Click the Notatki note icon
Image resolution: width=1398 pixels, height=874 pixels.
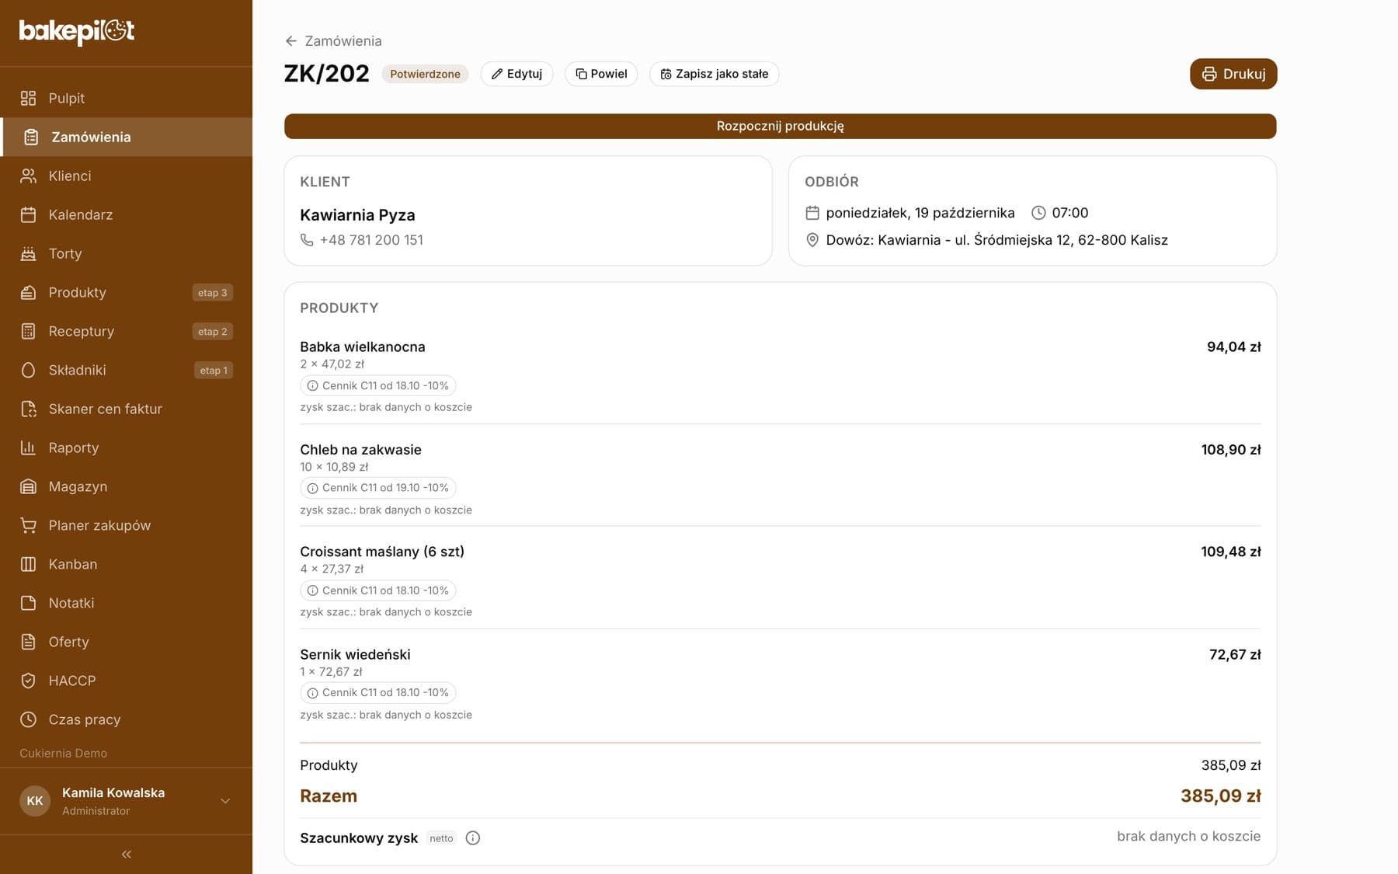pos(29,603)
